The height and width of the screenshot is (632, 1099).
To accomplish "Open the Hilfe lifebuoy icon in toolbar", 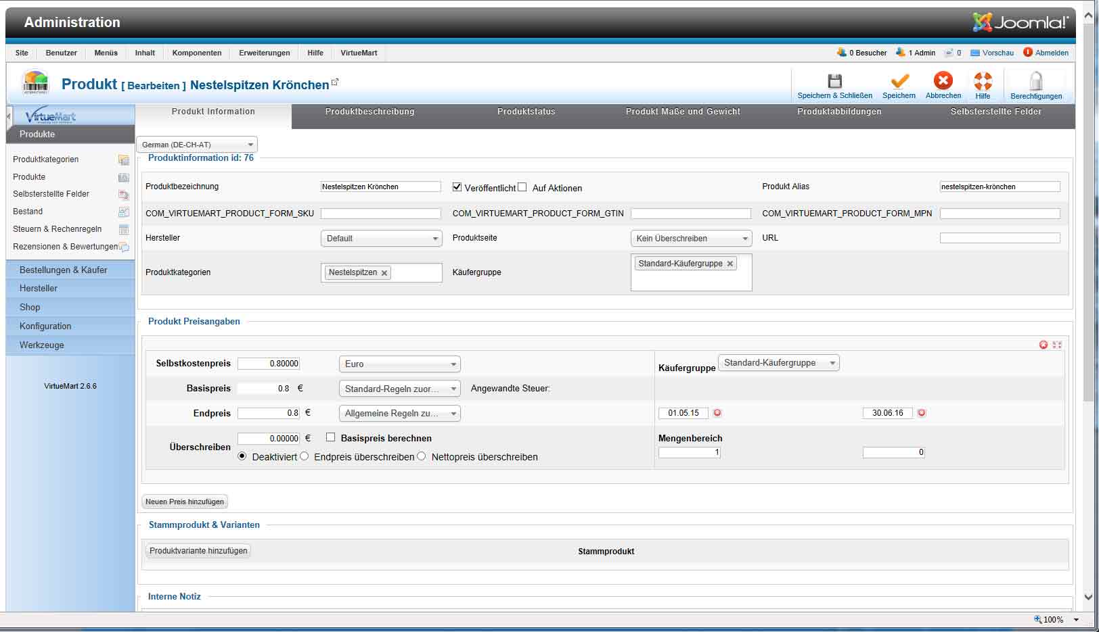I will 983,81.
